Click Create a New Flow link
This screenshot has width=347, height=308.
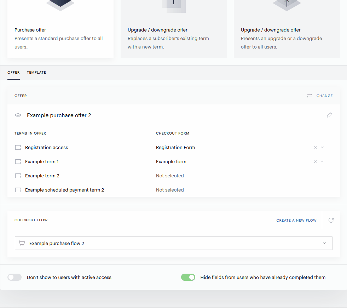(x=296, y=220)
